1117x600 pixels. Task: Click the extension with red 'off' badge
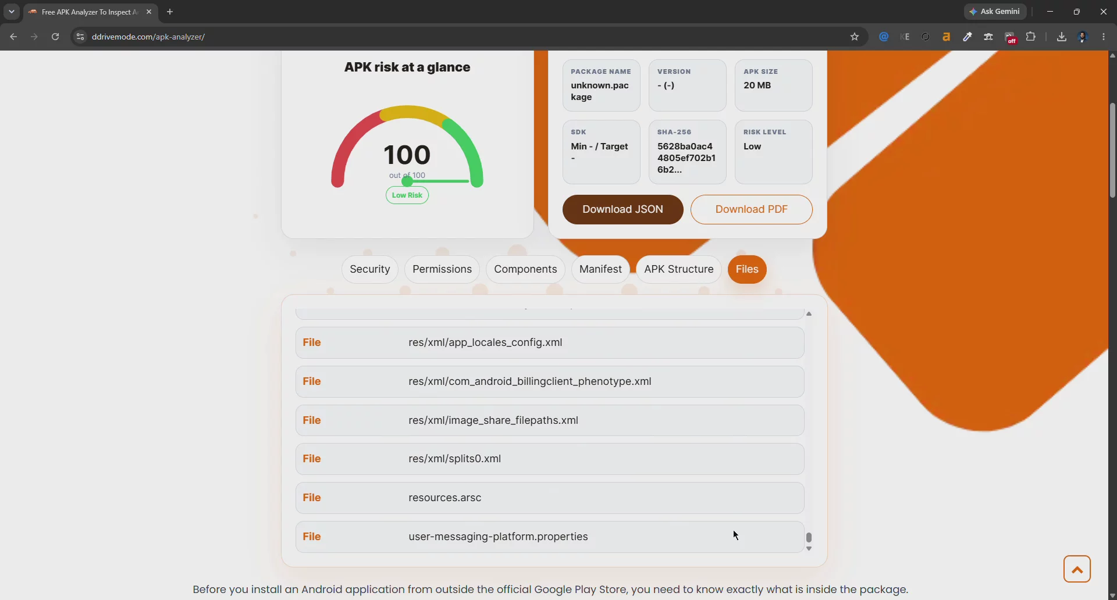tap(1011, 38)
